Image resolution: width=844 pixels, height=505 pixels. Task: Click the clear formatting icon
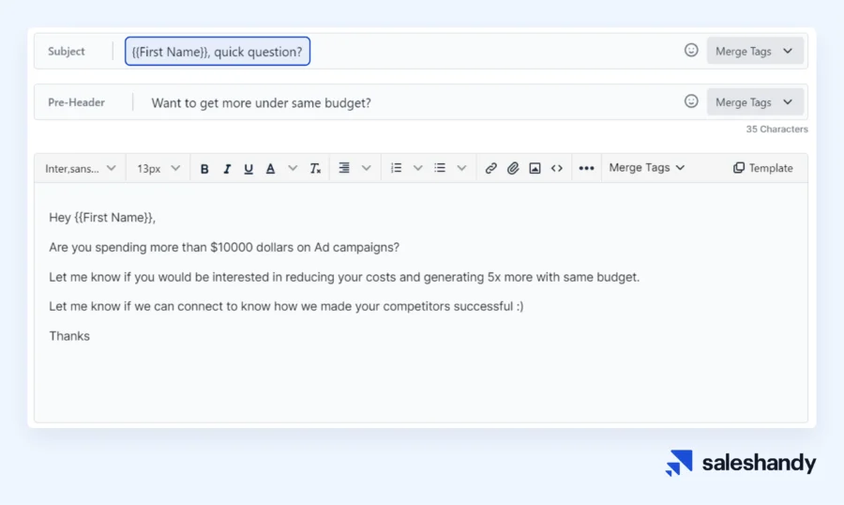pos(316,169)
